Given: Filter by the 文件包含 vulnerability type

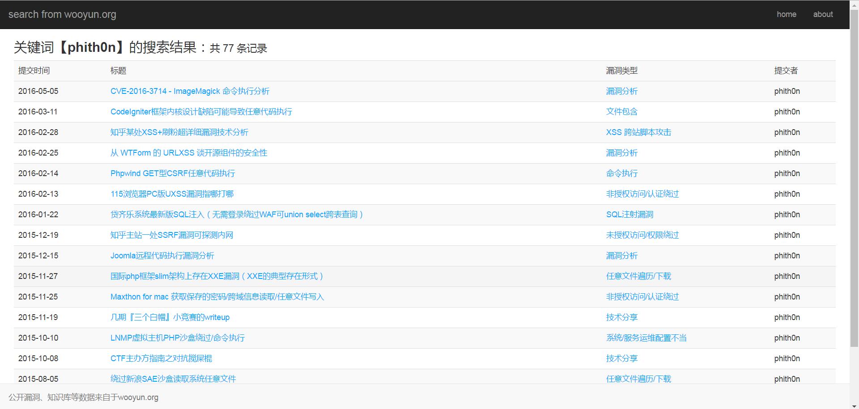Looking at the screenshot, I should 621,112.
